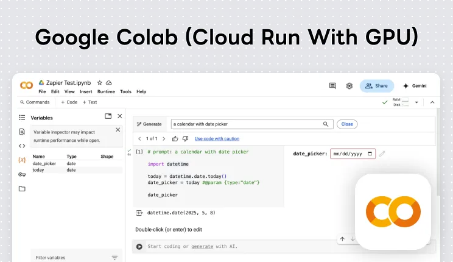The height and width of the screenshot is (262, 453).
Task: Click the green connected checkmark
Action: click(385, 102)
